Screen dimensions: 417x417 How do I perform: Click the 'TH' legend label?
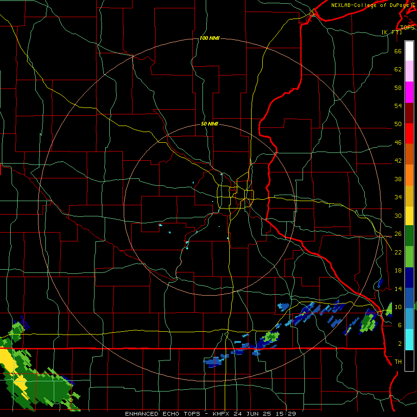pyautogui.click(x=398, y=362)
